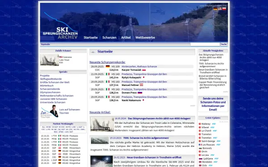The image size is (268, 167).
Task: Open Trout Lake article thumbnail
Action: click(x=102, y=124)
